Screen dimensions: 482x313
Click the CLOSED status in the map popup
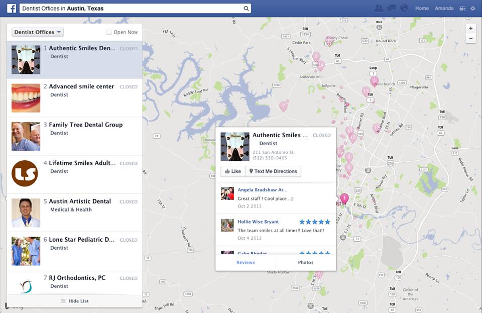pos(322,135)
